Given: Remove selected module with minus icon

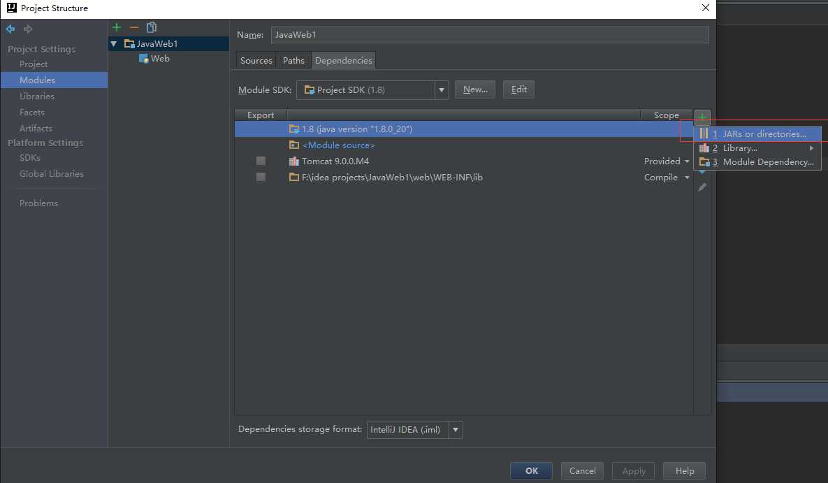Looking at the screenshot, I should pyautogui.click(x=134, y=27).
